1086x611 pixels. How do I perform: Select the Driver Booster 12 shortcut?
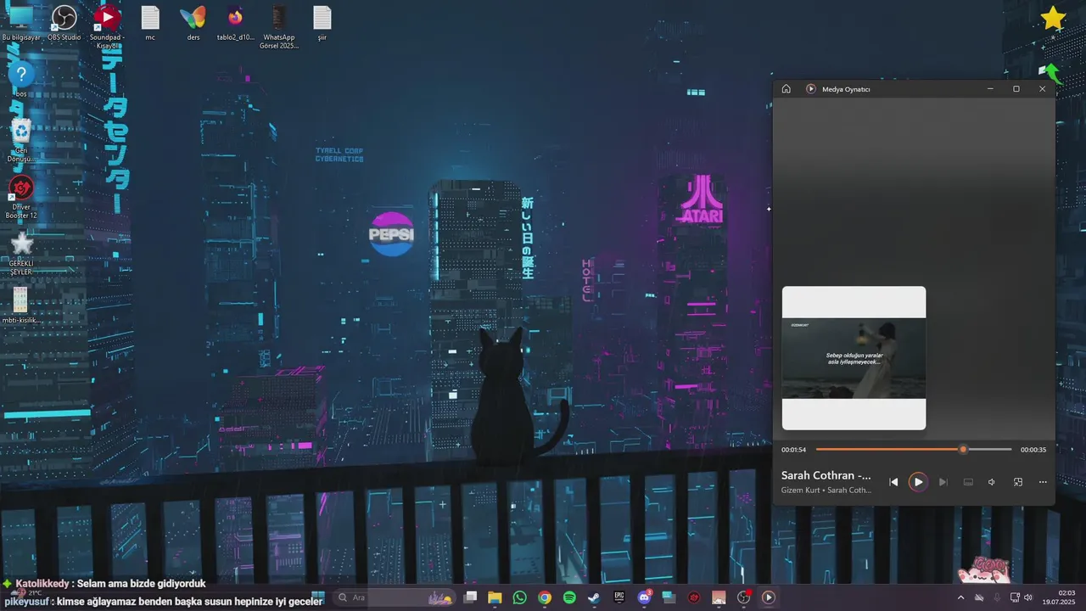click(x=21, y=198)
